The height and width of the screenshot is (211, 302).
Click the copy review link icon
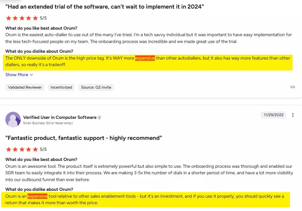[x=293, y=87]
